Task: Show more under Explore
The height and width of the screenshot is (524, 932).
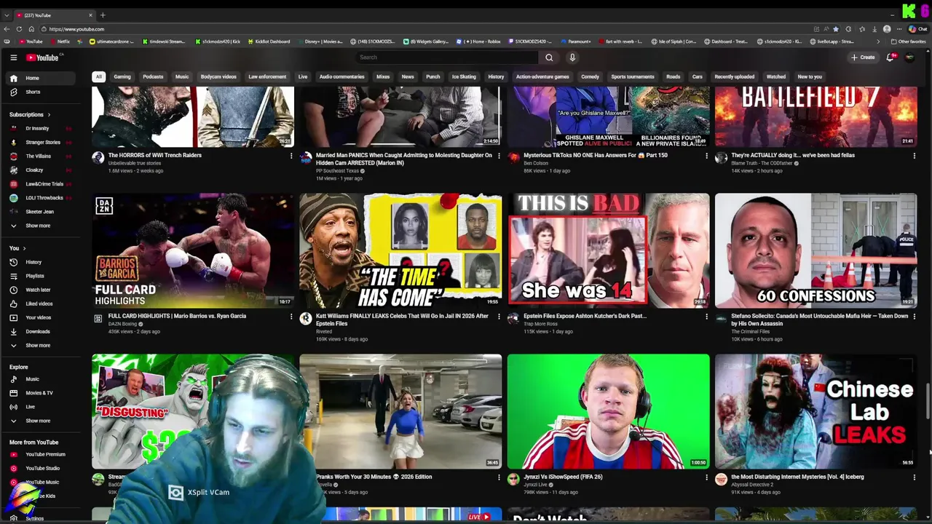Action: 39,421
